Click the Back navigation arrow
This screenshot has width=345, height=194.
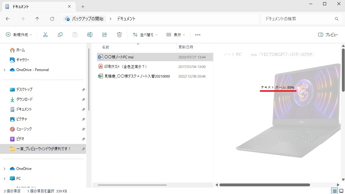[8, 19]
